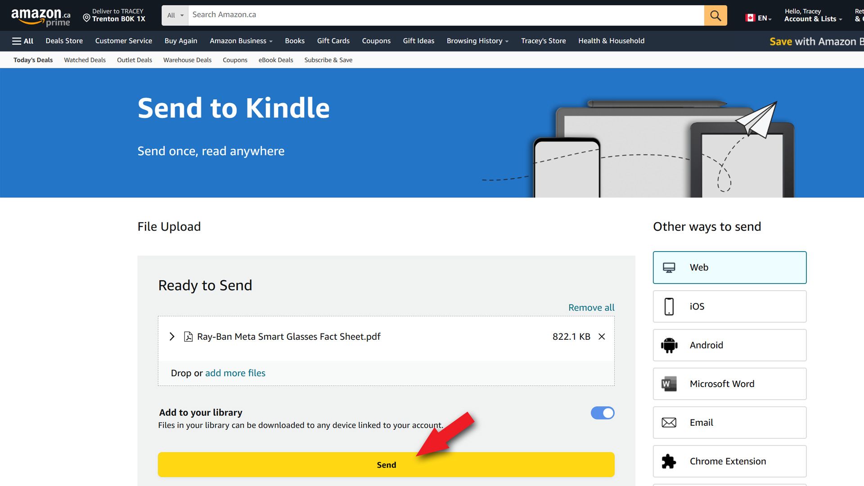Click the Save with Amazon banner link
The image size is (864, 486).
click(x=816, y=41)
